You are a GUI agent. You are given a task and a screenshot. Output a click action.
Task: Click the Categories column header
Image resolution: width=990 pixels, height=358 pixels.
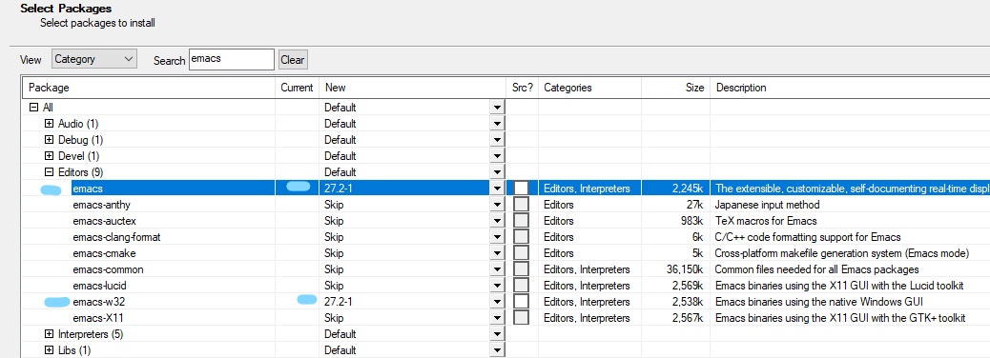point(589,88)
